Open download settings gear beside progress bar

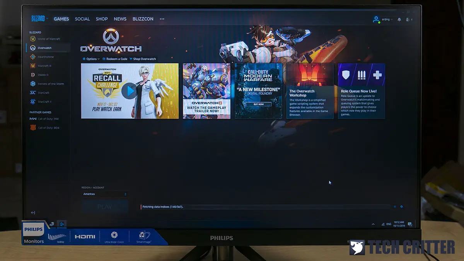click(401, 206)
